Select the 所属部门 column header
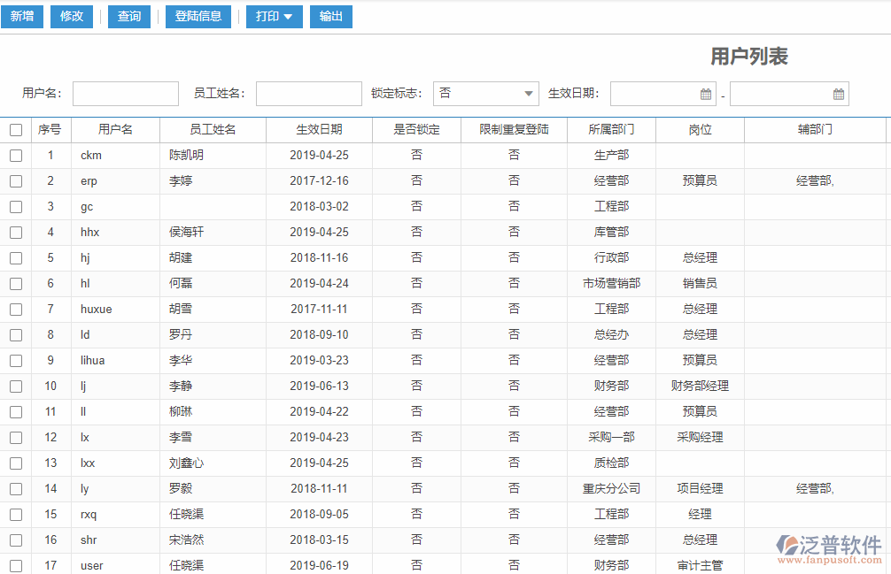Screen dimensions: 891x574 (x=610, y=129)
